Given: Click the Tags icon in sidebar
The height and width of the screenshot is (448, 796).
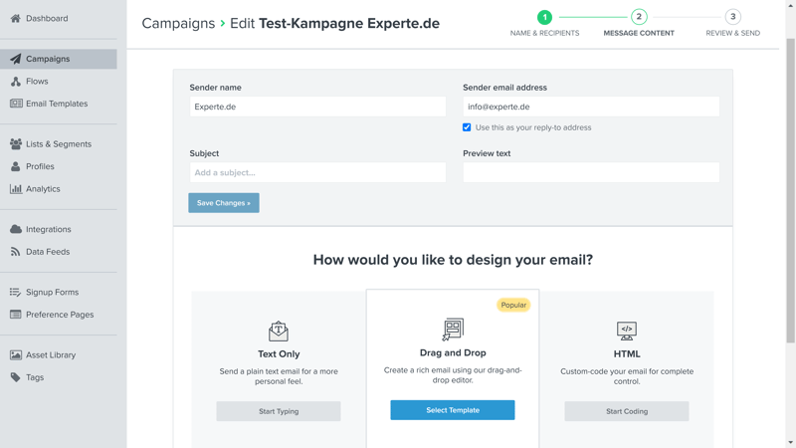Looking at the screenshot, I should coord(16,377).
